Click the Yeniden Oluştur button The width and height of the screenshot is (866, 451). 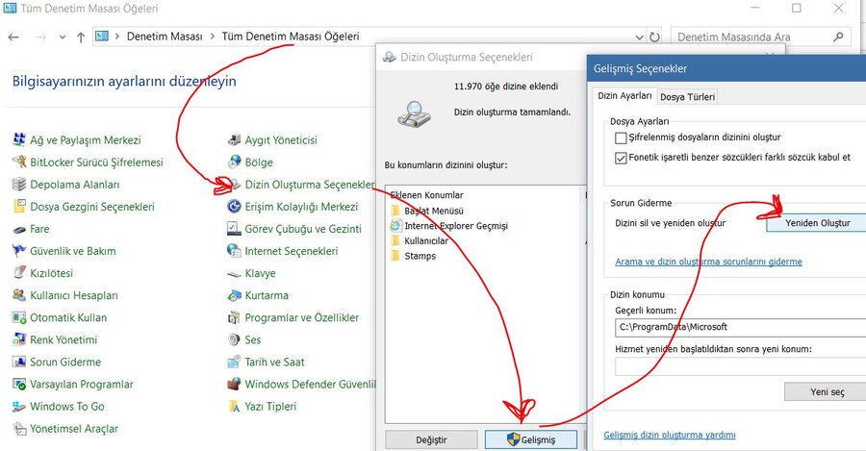(x=817, y=223)
